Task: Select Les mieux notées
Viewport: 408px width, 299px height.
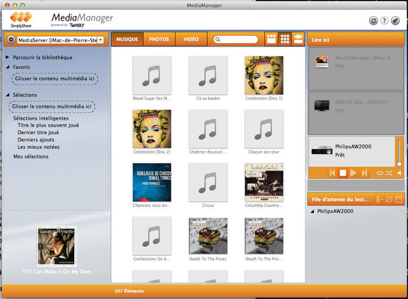Action: [x=38, y=147]
